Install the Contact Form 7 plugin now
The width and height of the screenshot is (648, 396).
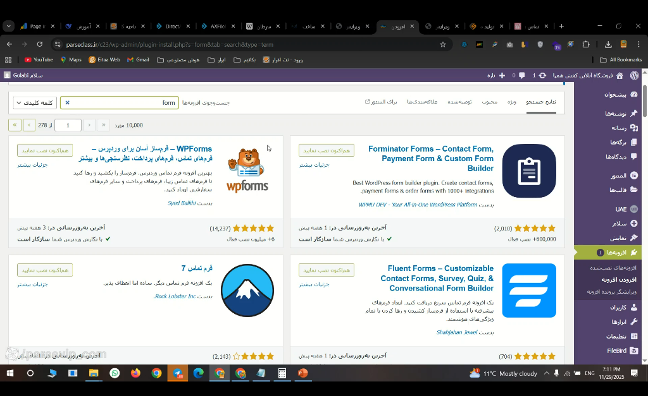(x=45, y=270)
